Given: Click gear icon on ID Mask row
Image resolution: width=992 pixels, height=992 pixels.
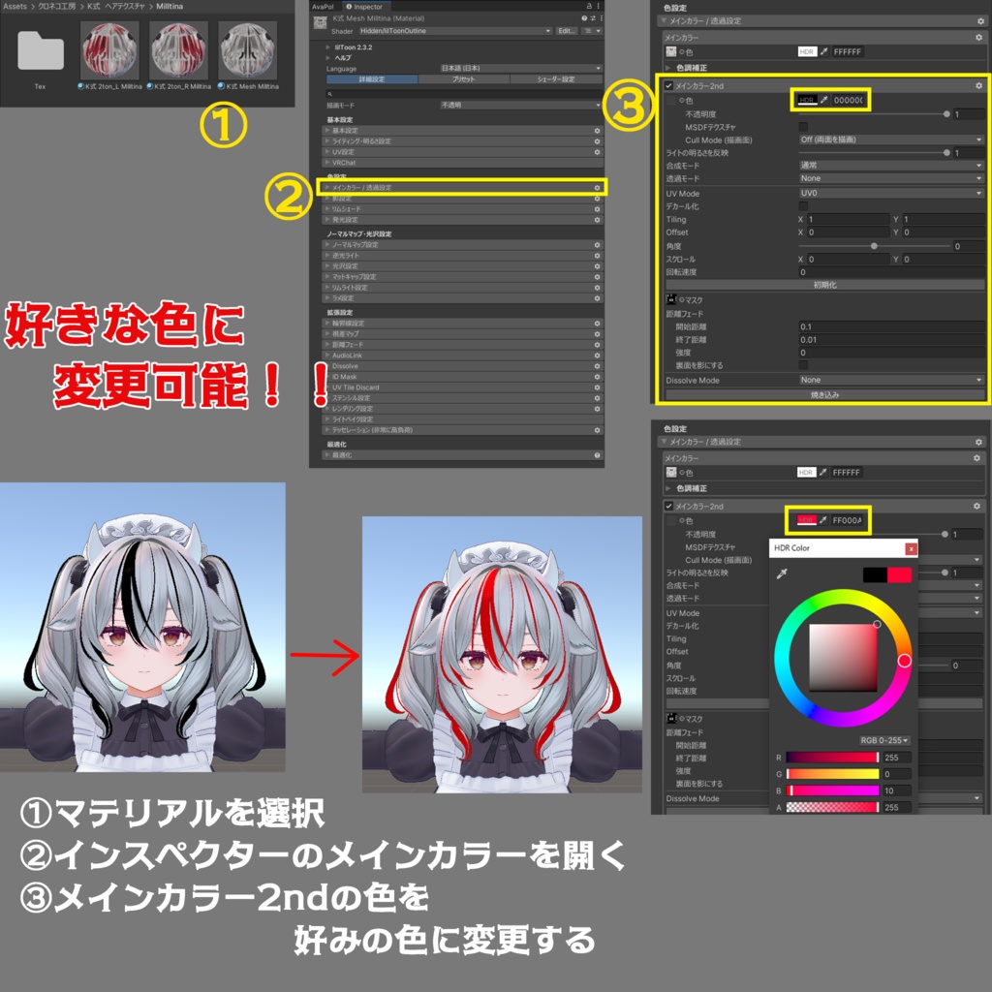Looking at the screenshot, I should coord(597,377).
